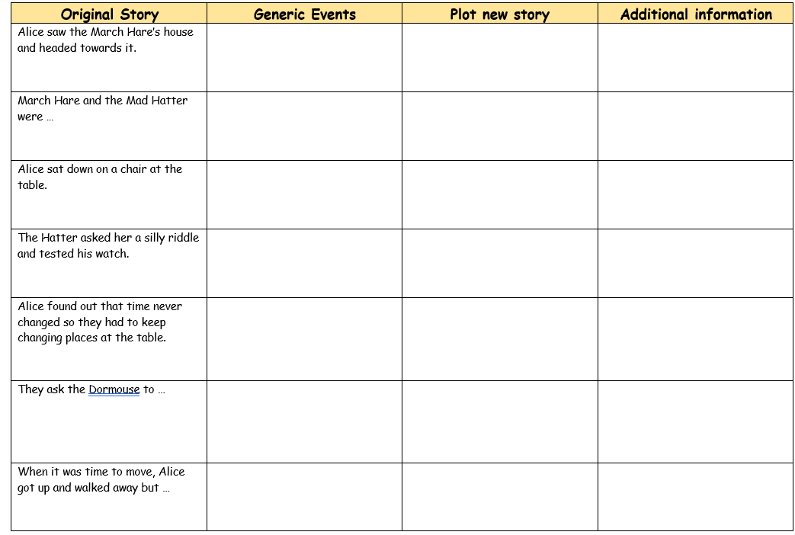Click the 'Hatter asked her a silly riddle' text

(x=120, y=238)
